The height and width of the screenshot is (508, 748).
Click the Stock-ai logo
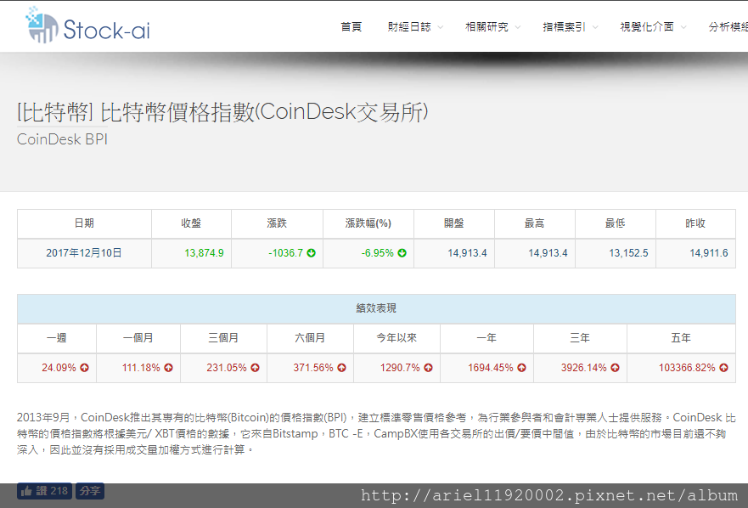coord(87,25)
